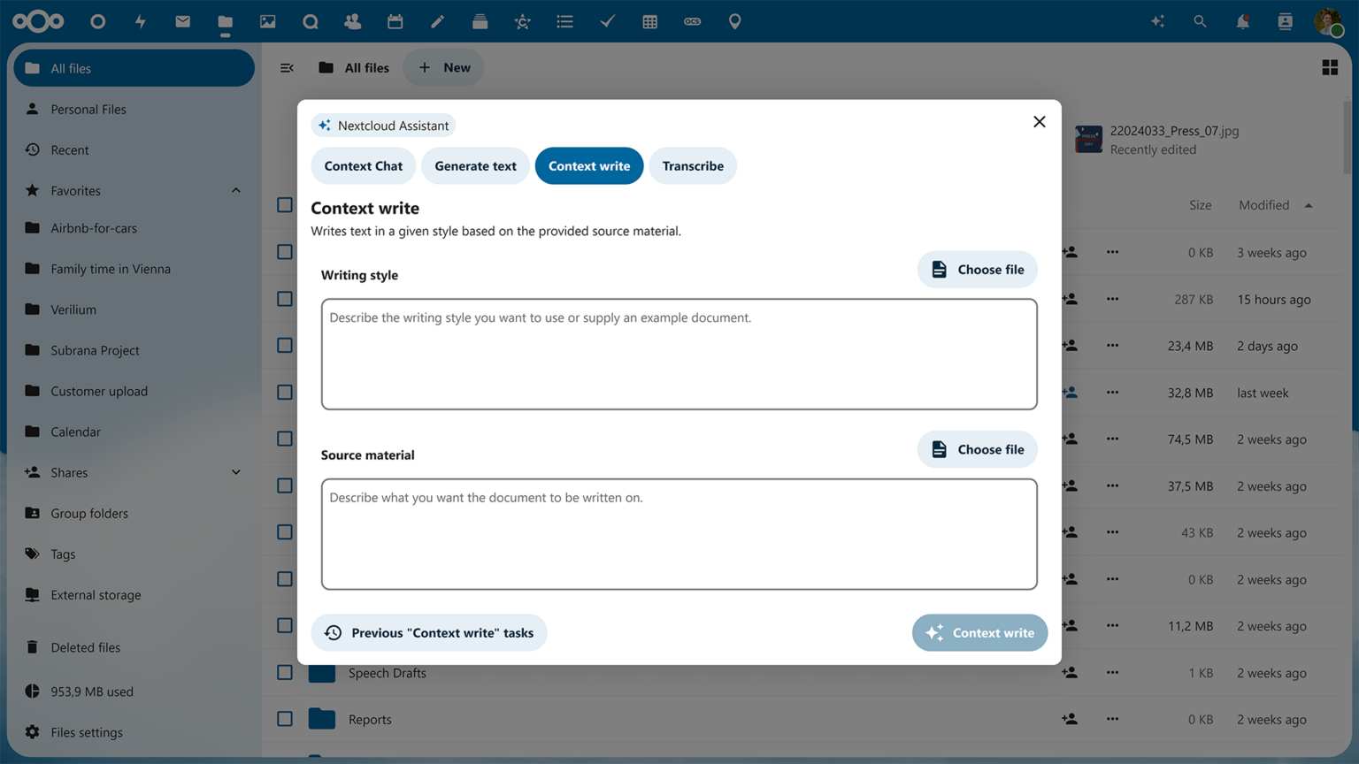Open the three-dot menu on the 23,4 MB row
Viewport: 1359px width, 764px height.
point(1112,346)
